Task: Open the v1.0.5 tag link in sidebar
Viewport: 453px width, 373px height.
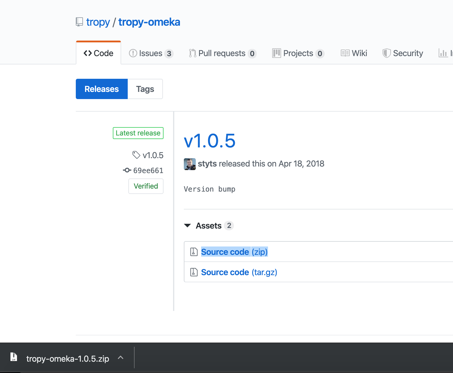Action: point(153,155)
